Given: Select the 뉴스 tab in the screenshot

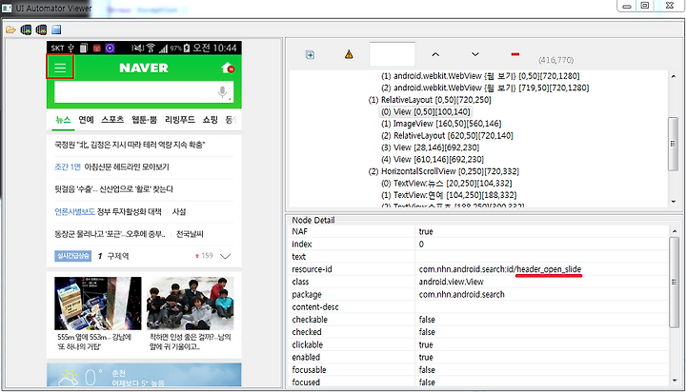Looking at the screenshot, I should tap(63, 120).
